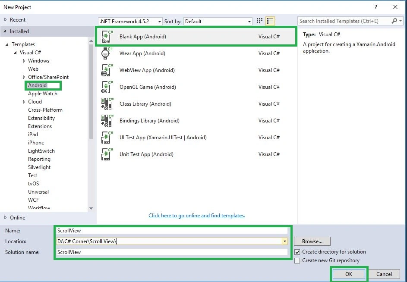Select Web in the templates tree
Image resolution: width=407 pixels, height=282 pixels.
pos(33,69)
